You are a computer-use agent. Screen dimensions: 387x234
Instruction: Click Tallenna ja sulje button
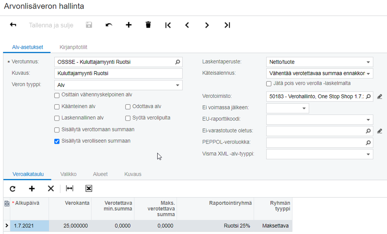point(51,25)
